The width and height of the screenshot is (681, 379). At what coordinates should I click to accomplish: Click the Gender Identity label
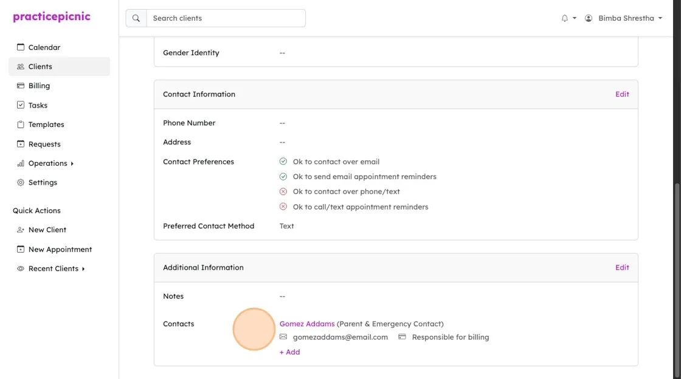point(191,53)
